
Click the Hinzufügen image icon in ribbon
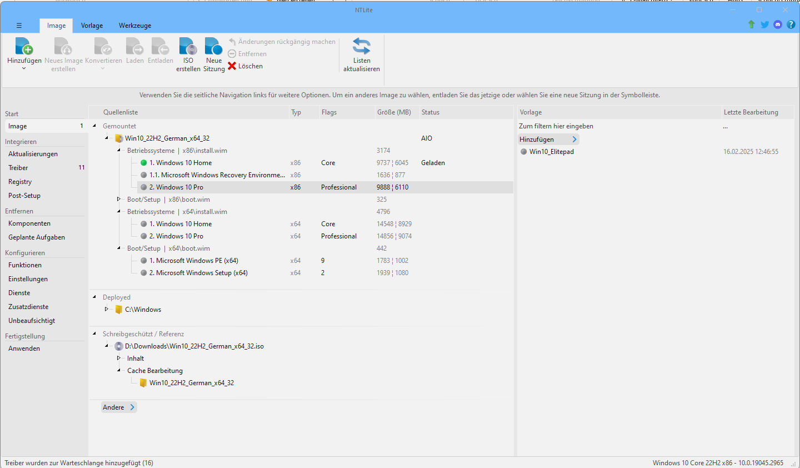(x=24, y=46)
